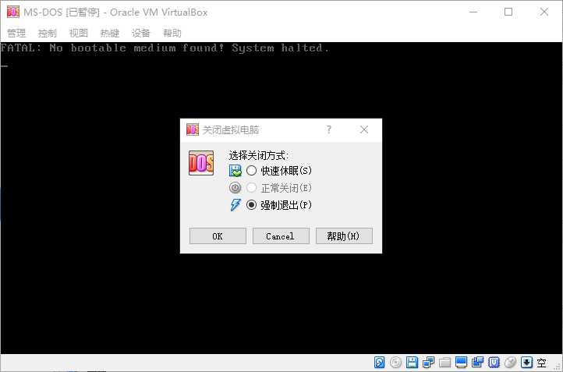Click the power icon beside 正常关闭

(x=235, y=188)
